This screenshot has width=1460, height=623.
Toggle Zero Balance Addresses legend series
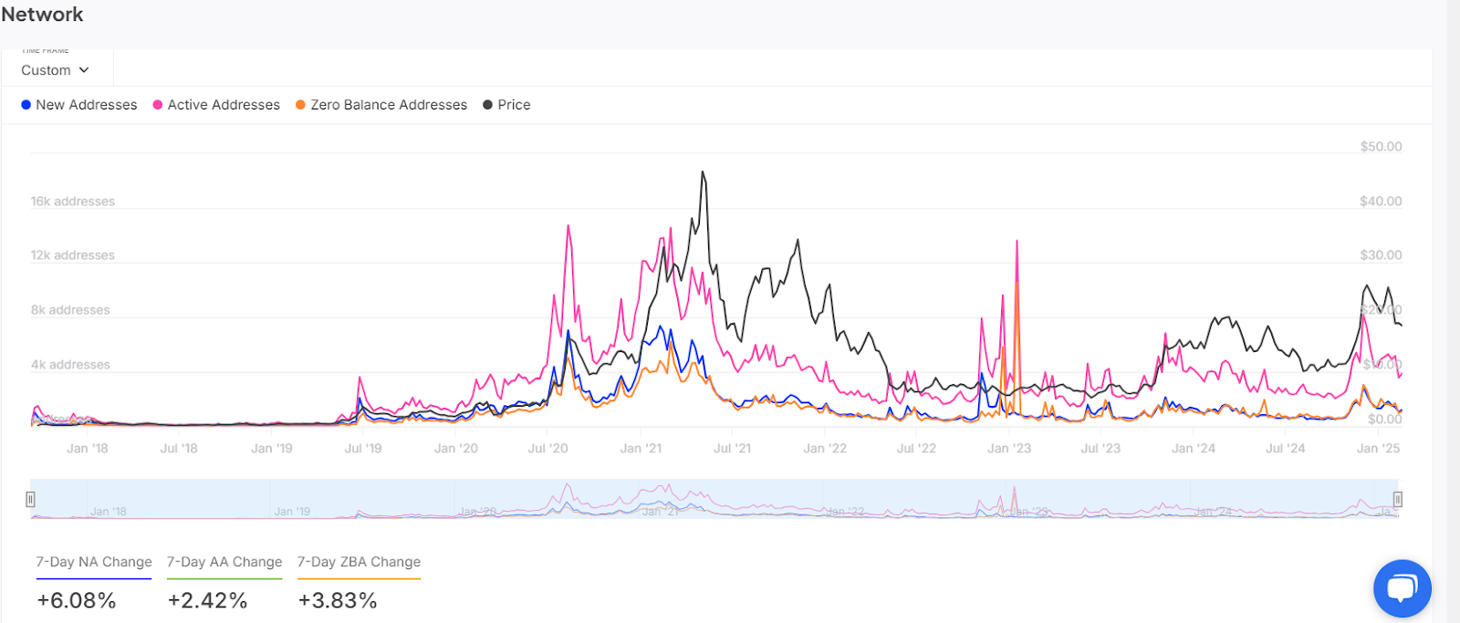click(381, 105)
